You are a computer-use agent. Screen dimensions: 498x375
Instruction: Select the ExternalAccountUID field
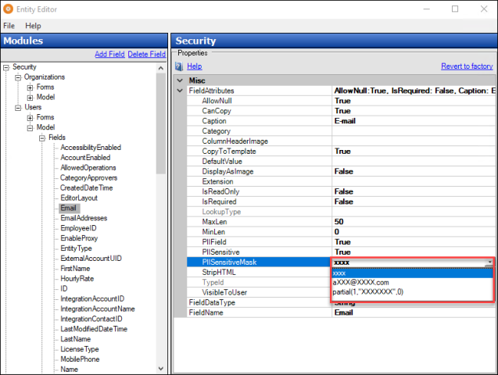click(91, 259)
